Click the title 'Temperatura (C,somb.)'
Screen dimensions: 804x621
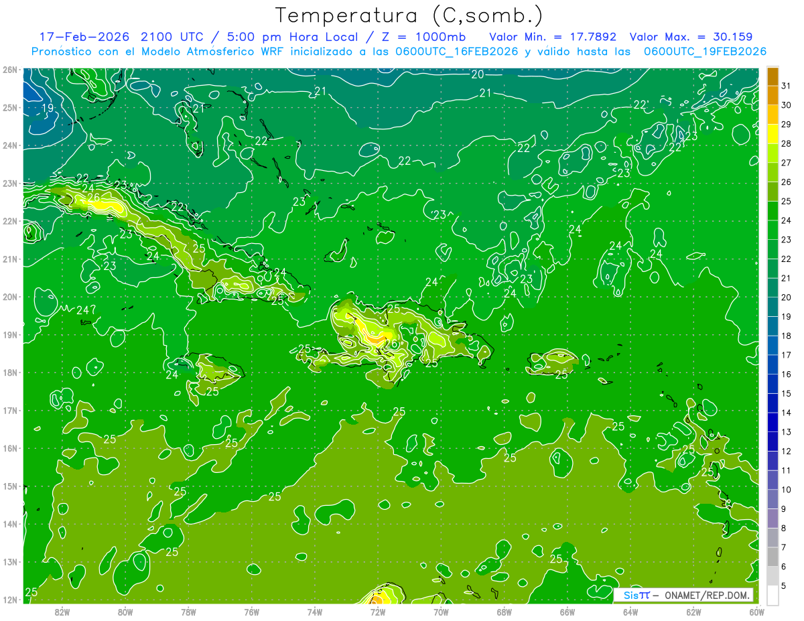(409, 16)
